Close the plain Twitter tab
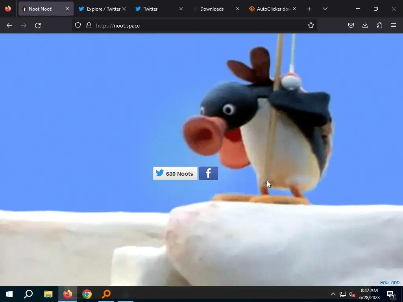Viewport: 403px width, 302px height. pos(181,9)
